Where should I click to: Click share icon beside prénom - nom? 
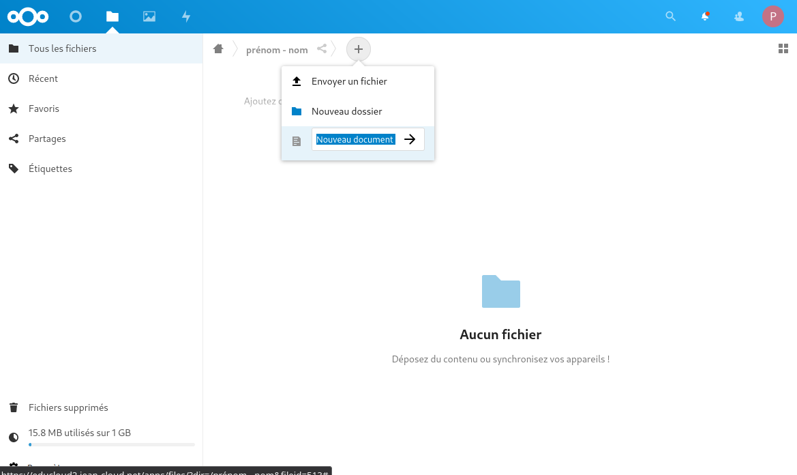click(x=322, y=49)
